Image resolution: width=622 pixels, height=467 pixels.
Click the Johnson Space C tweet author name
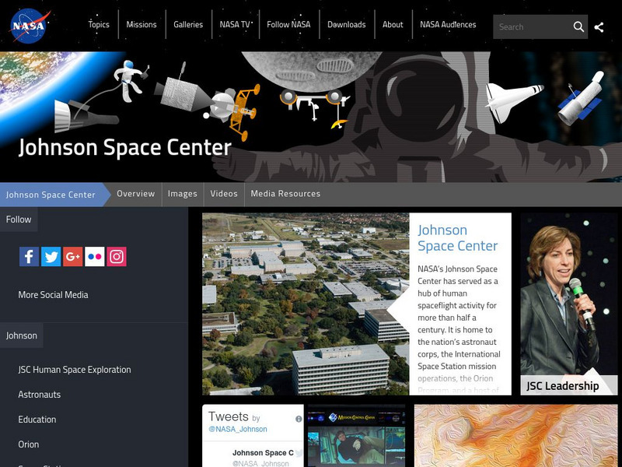[263, 453]
